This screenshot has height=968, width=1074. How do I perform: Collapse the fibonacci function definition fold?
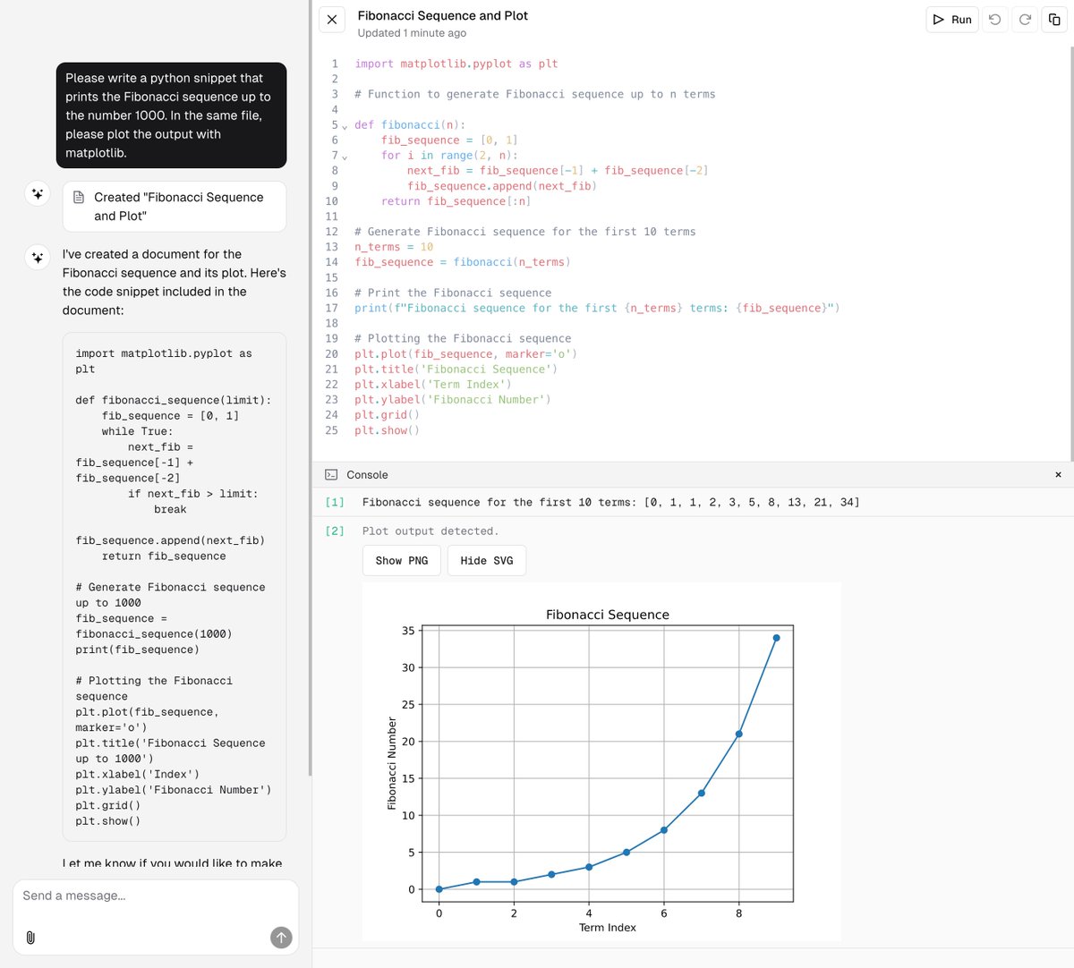pyautogui.click(x=345, y=125)
